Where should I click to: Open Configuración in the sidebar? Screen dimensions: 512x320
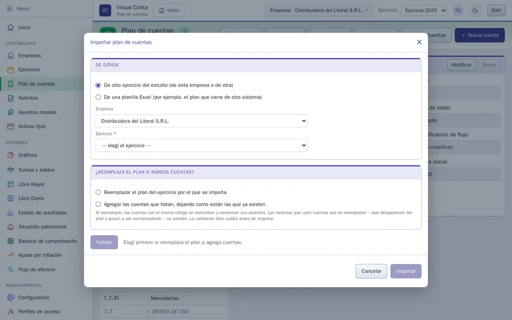click(34, 298)
